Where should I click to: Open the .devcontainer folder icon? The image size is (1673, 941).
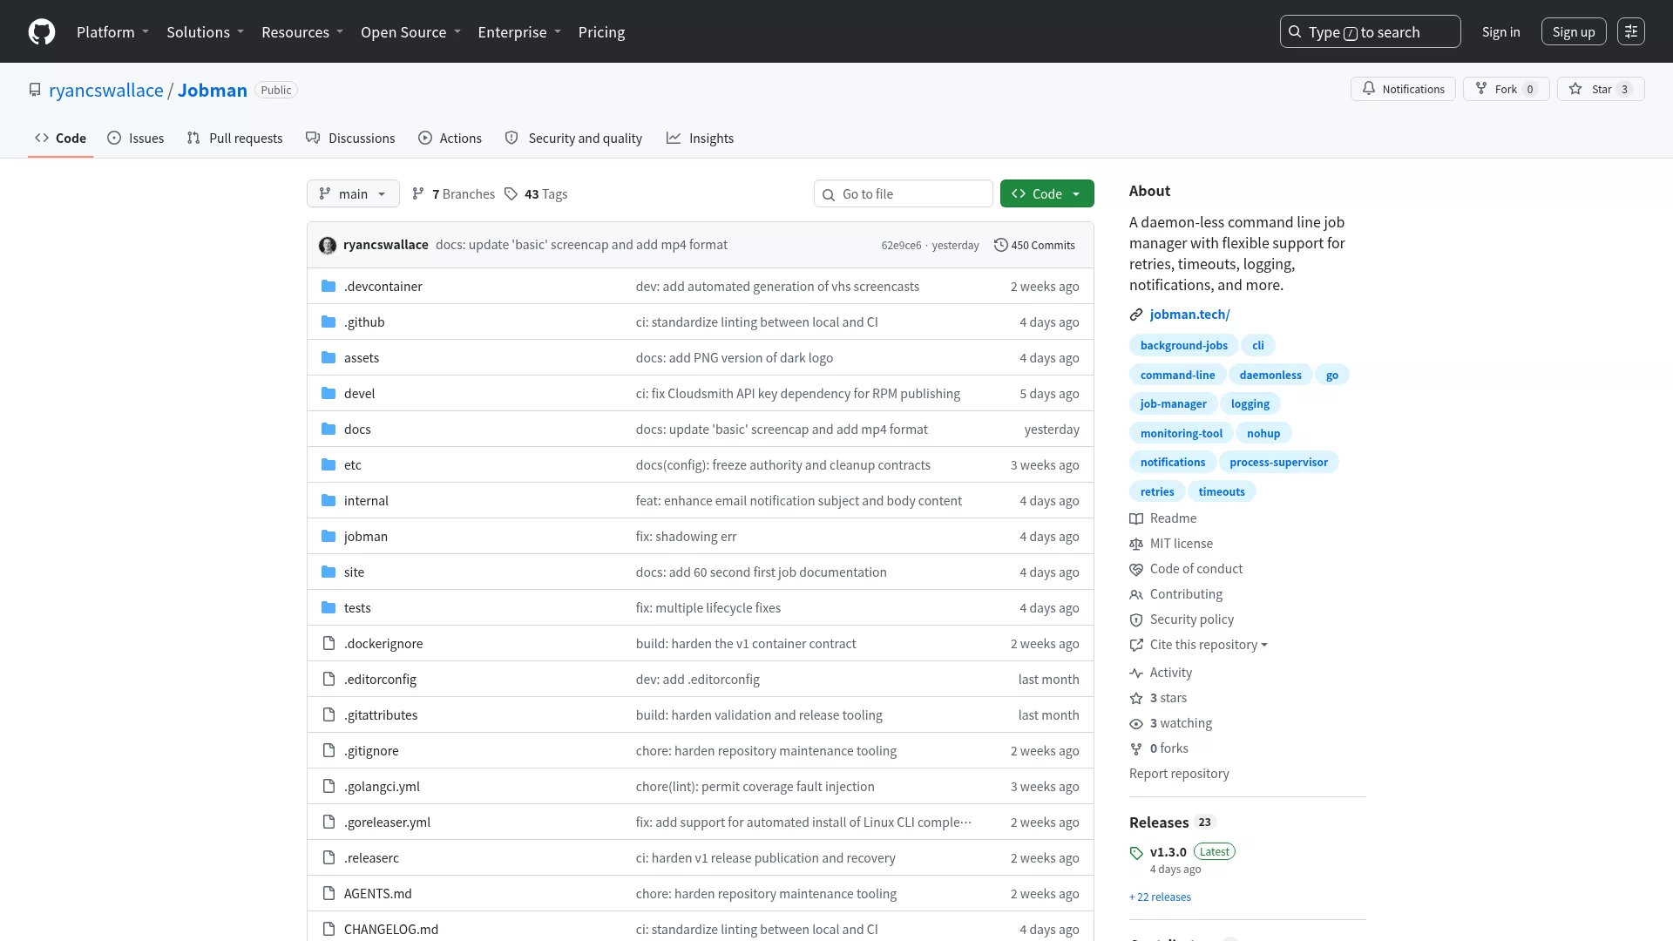(329, 287)
